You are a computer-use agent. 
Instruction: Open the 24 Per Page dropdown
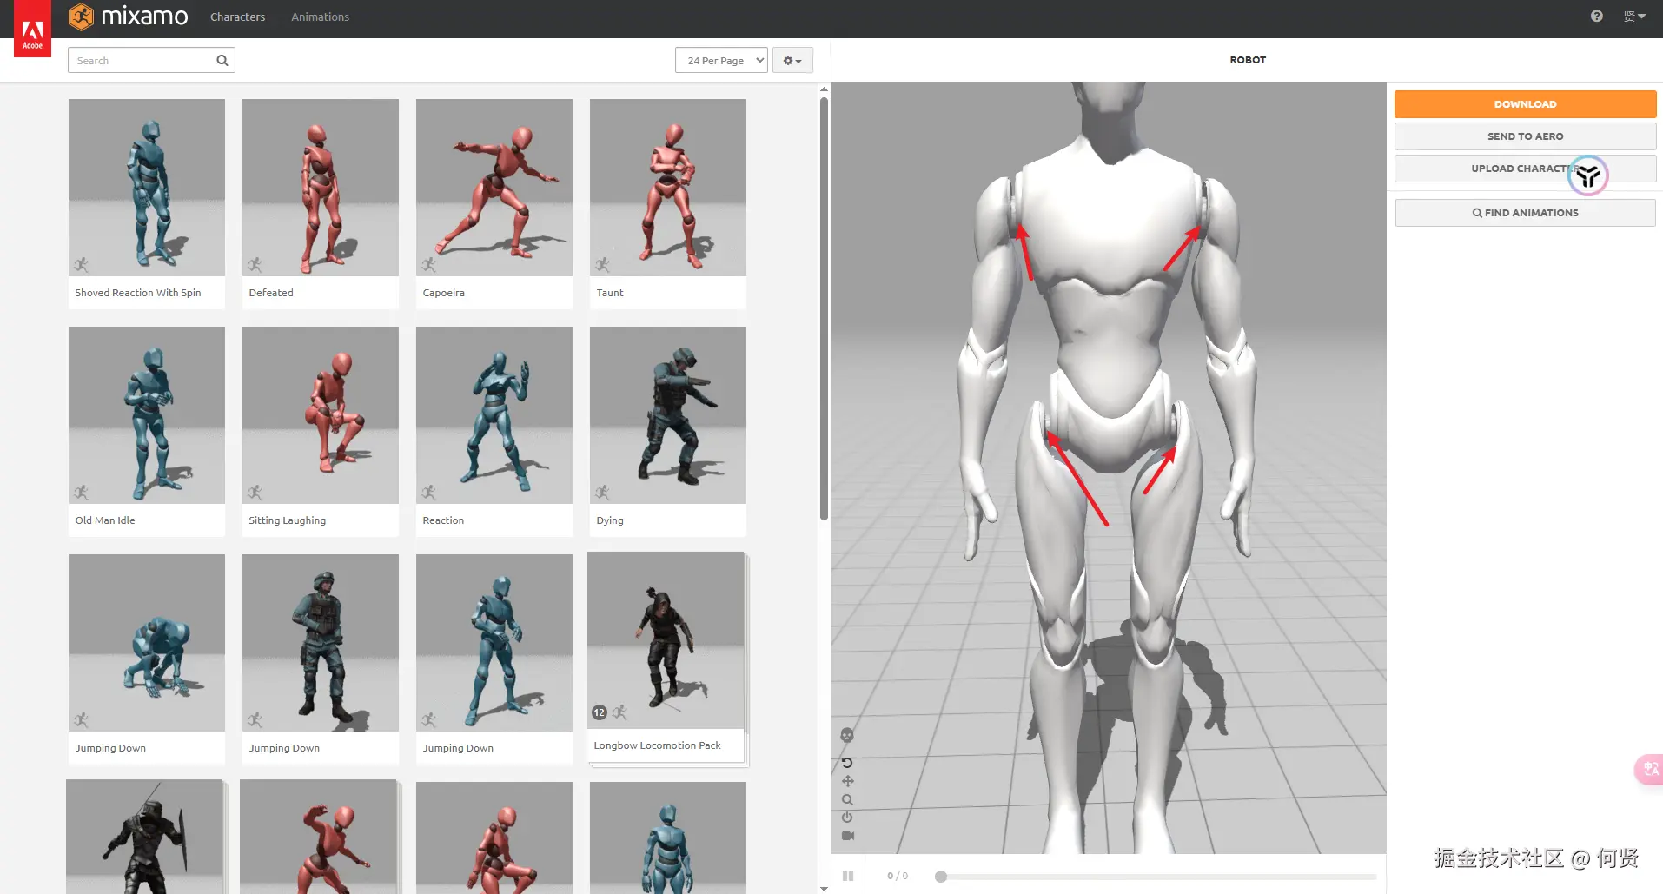click(721, 60)
